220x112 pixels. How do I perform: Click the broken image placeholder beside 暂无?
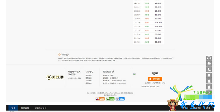134,74
